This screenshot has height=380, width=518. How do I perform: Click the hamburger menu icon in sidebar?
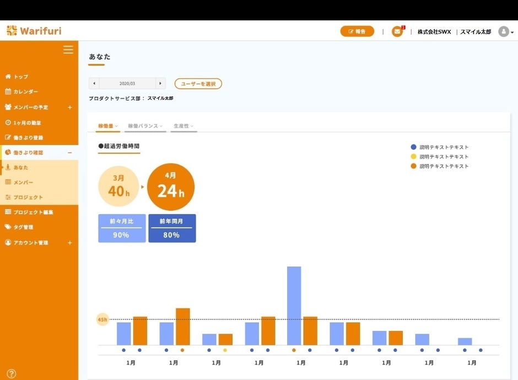tap(68, 50)
